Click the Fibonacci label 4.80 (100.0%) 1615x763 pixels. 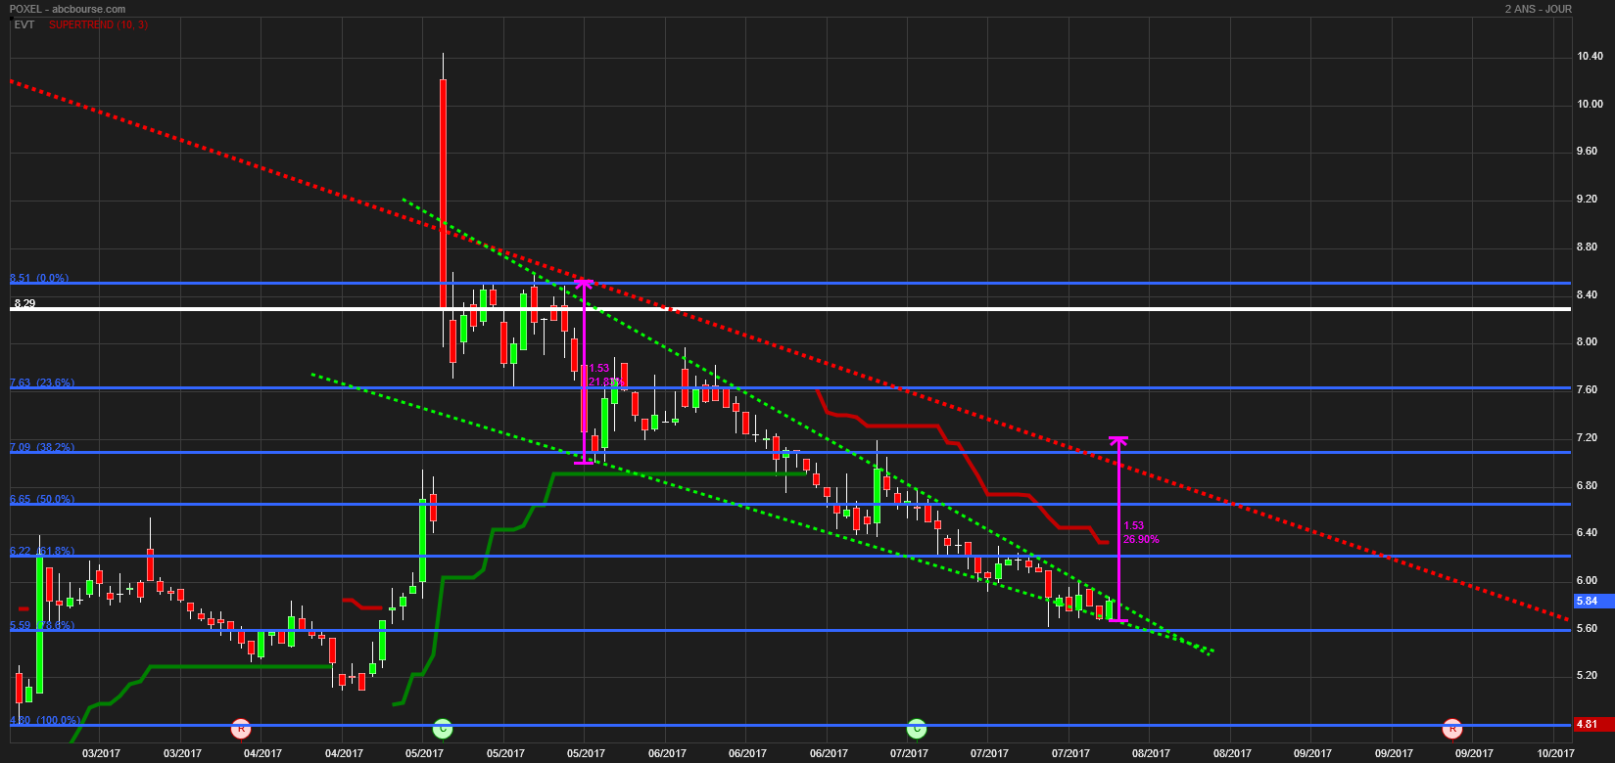pos(45,720)
